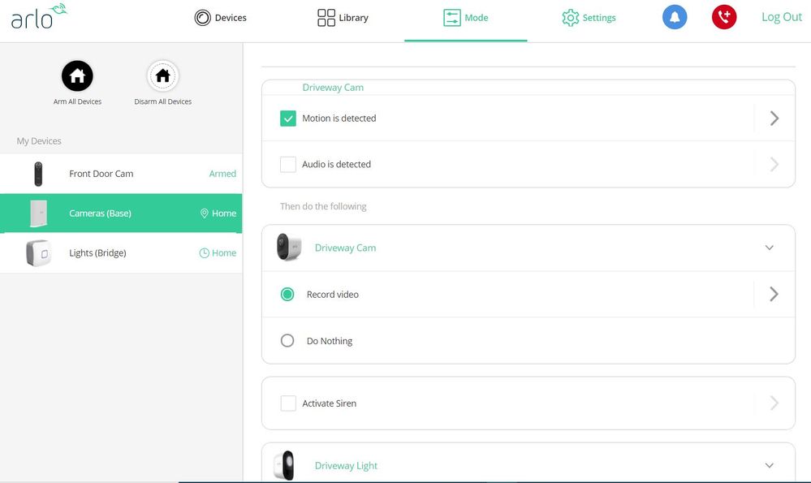Check the Activate Siren checkbox

(288, 403)
